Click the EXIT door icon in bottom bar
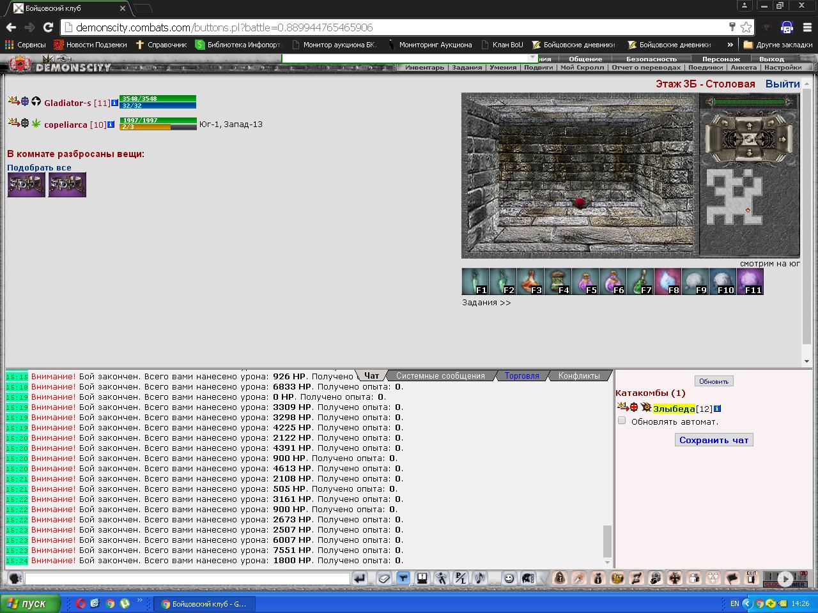Screen dimensions: 818x613 tap(752, 578)
